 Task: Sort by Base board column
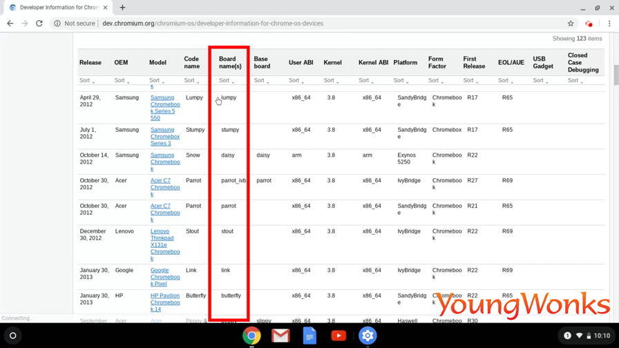261,81
